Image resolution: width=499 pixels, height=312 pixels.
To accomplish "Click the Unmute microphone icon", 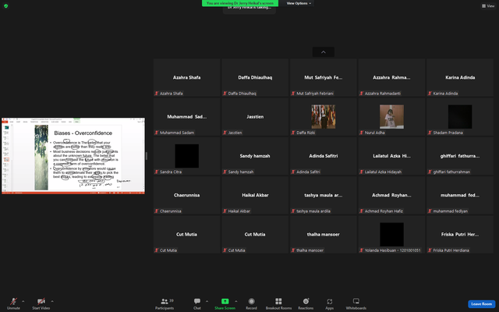I will 13,301.
